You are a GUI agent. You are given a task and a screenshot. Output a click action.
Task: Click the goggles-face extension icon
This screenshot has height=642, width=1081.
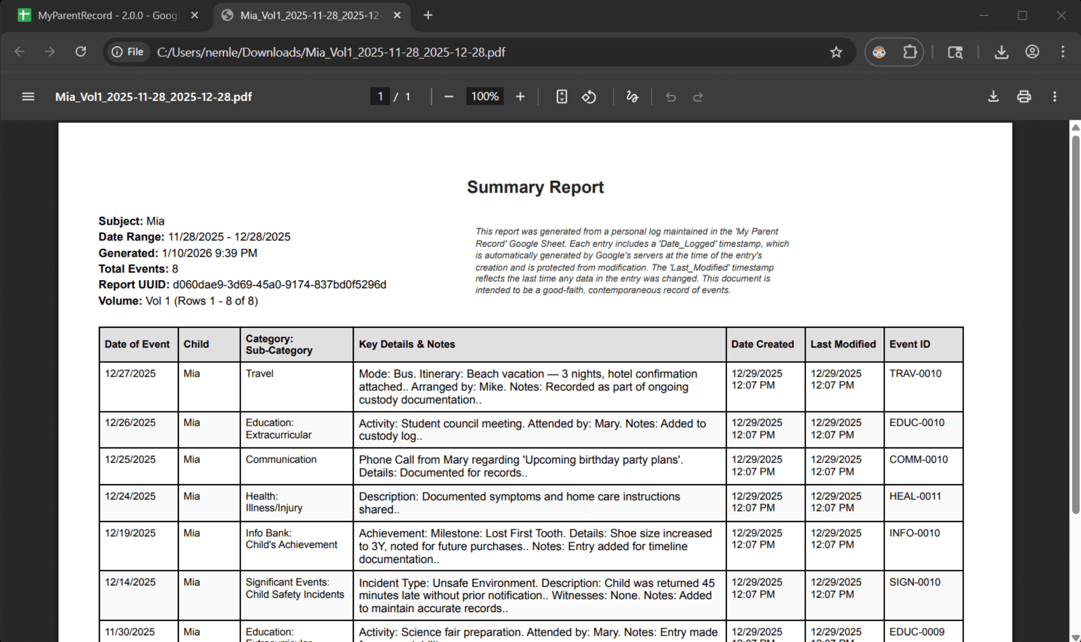(x=879, y=52)
